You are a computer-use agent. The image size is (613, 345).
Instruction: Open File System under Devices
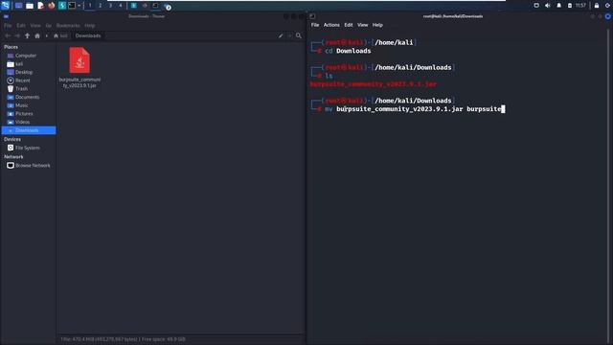point(29,148)
